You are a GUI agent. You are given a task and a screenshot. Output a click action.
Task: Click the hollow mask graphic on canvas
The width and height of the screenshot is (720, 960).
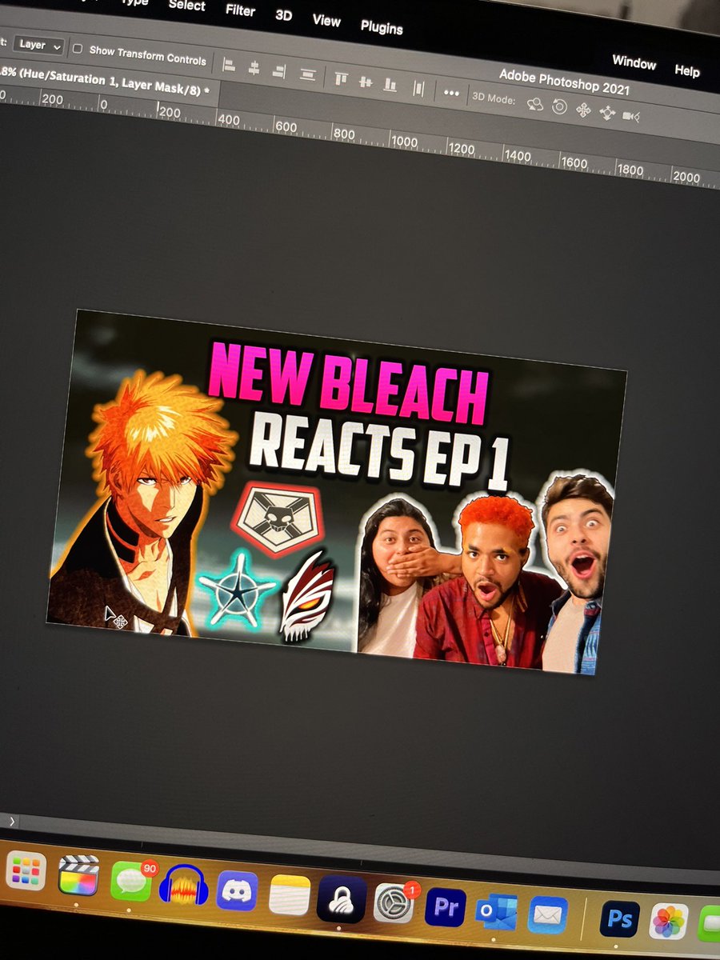coord(308,598)
